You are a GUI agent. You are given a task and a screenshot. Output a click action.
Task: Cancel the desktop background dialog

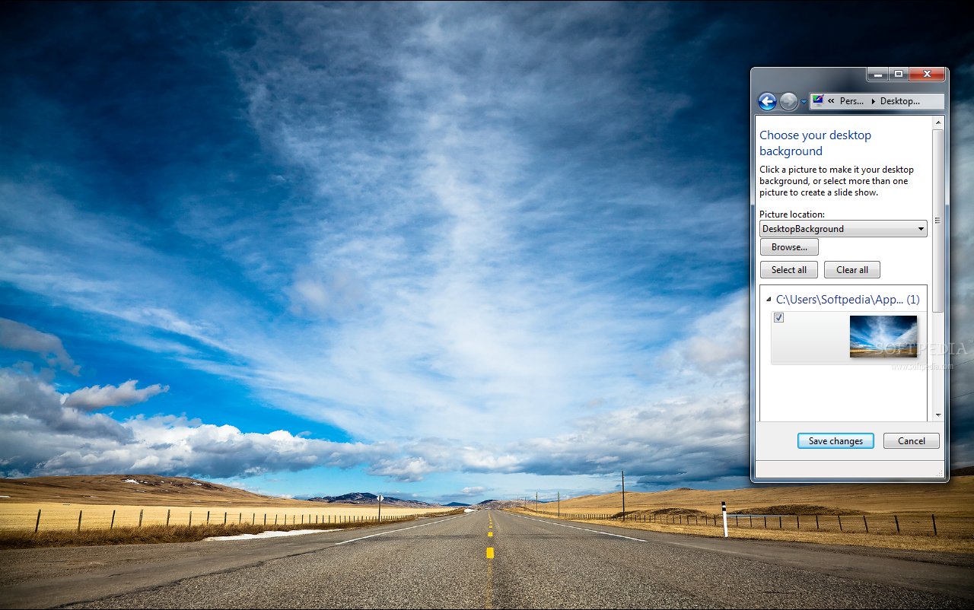coord(912,441)
